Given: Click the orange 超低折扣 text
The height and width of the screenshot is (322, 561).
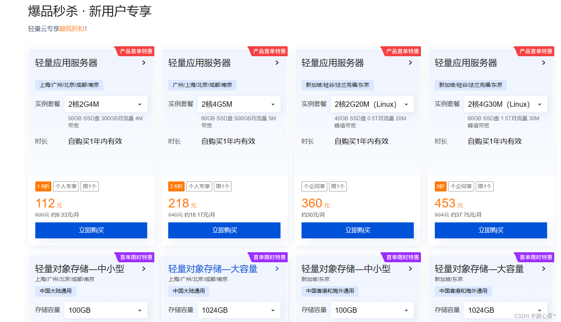Looking at the screenshot, I should point(72,29).
